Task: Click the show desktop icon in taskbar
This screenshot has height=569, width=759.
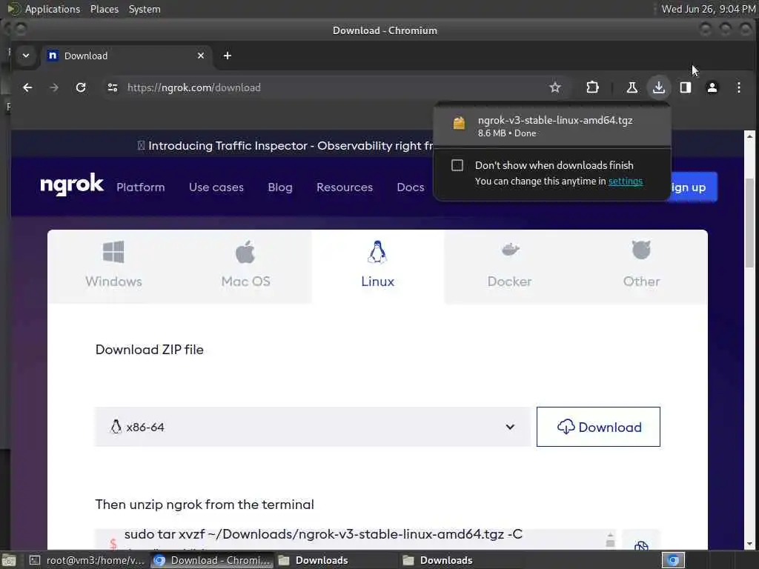Action: click(x=9, y=560)
